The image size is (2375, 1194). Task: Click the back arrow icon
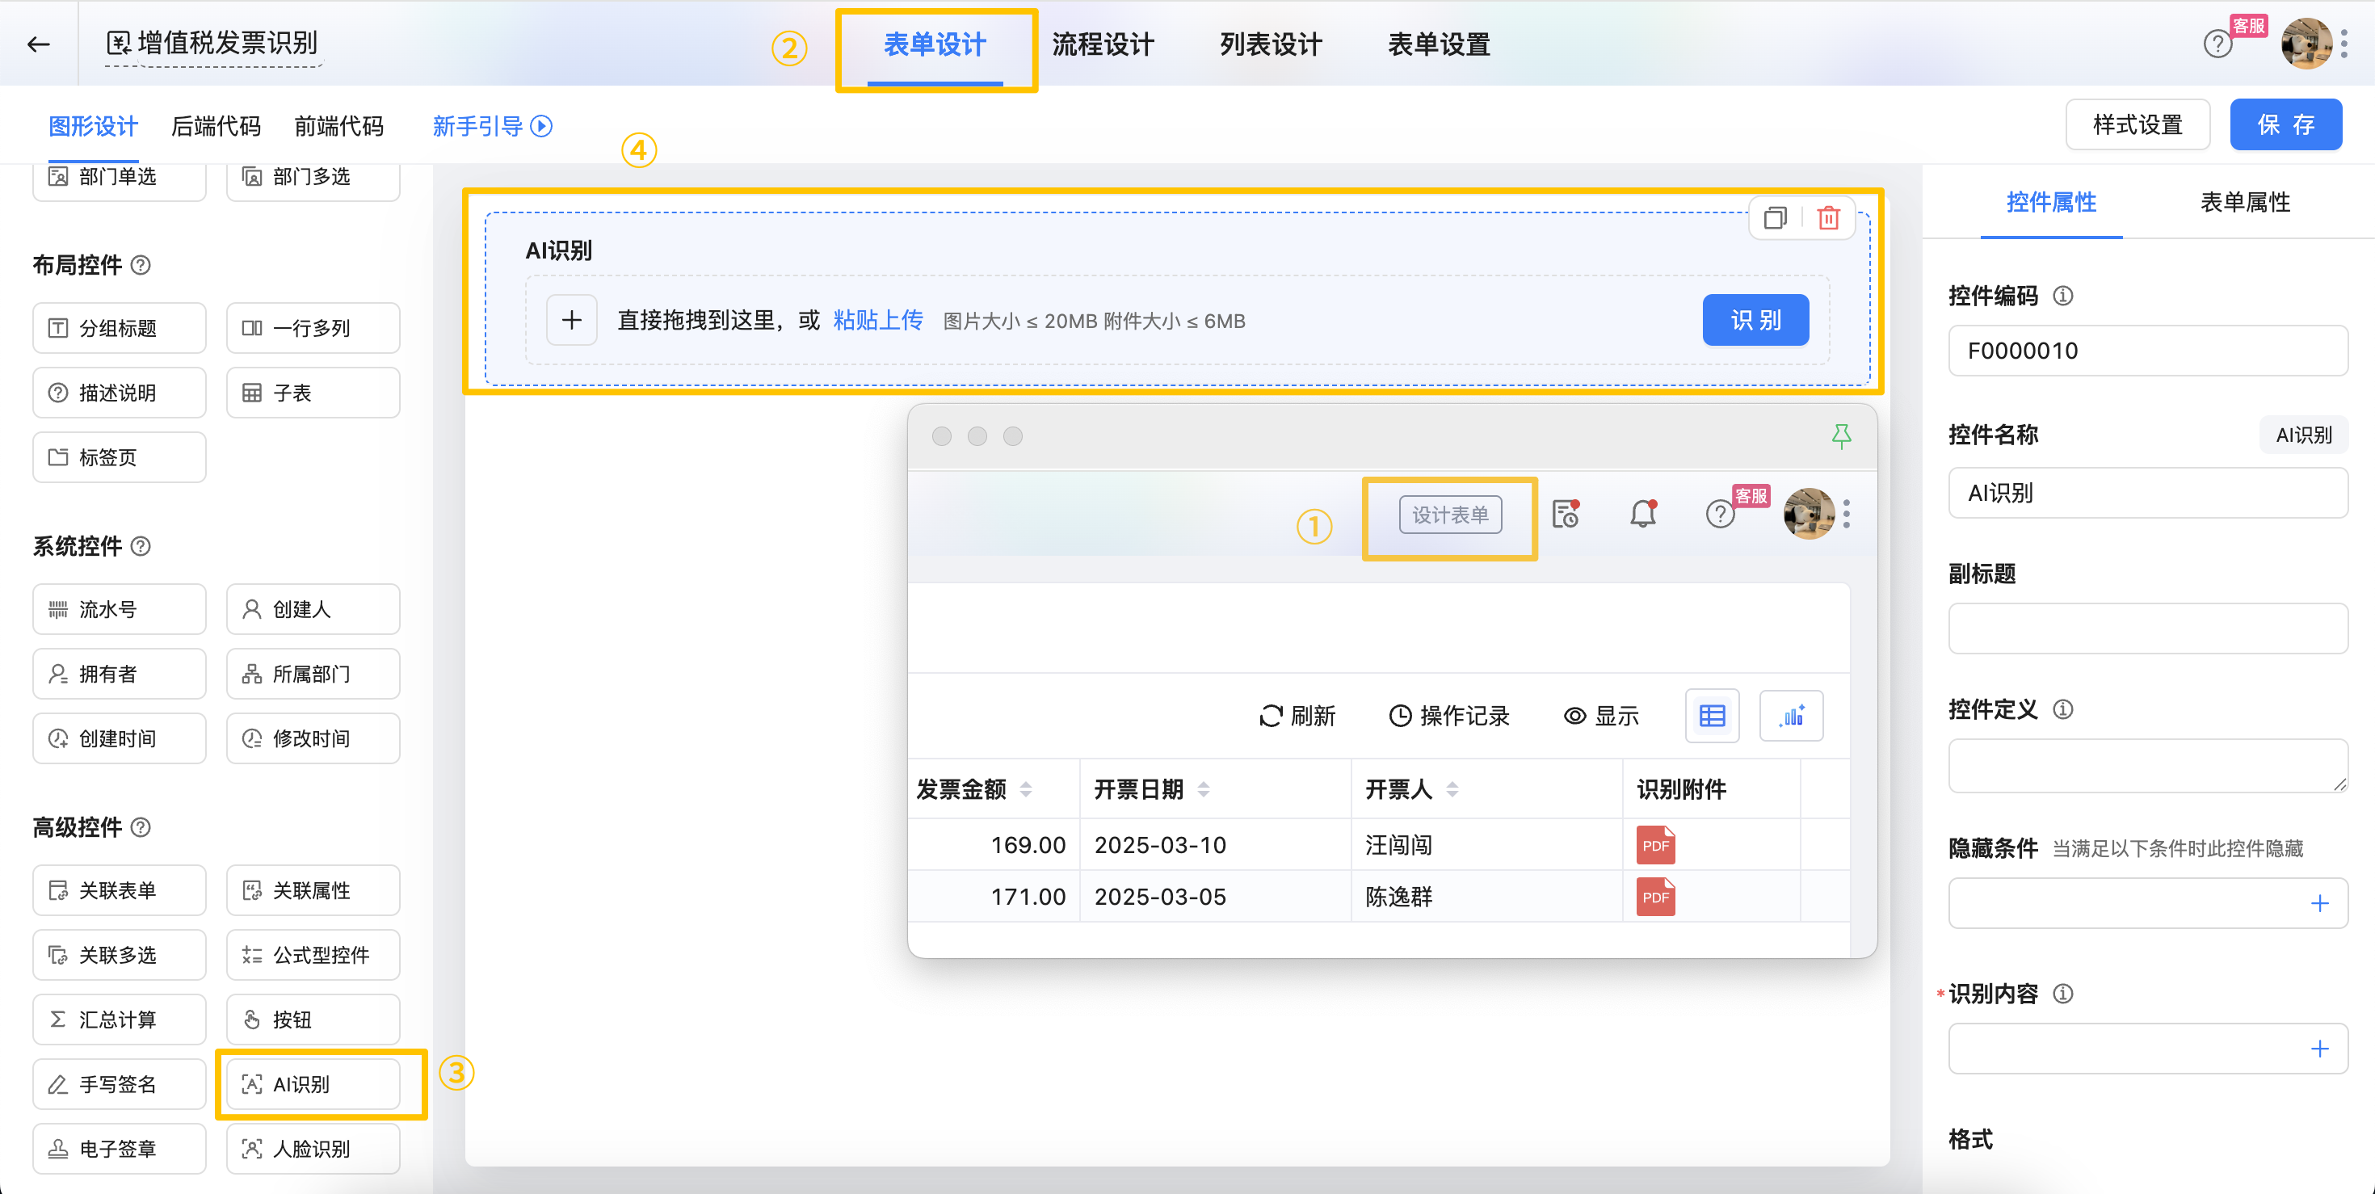click(38, 44)
